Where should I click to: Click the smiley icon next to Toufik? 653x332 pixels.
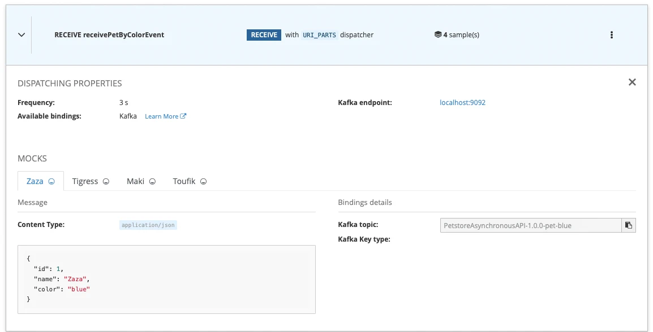point(203,182)
